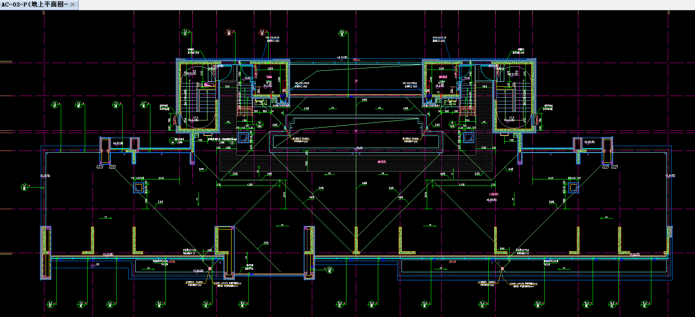Select the lone callout bubble left of the plan outline
The width and height of the screenshot is (695, 317).
(x=24, y=187)
